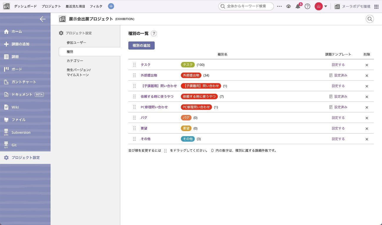Delete the その他 type with X
Image resolution: width=382 pixels, height=225 pixels.
point(367,139)
